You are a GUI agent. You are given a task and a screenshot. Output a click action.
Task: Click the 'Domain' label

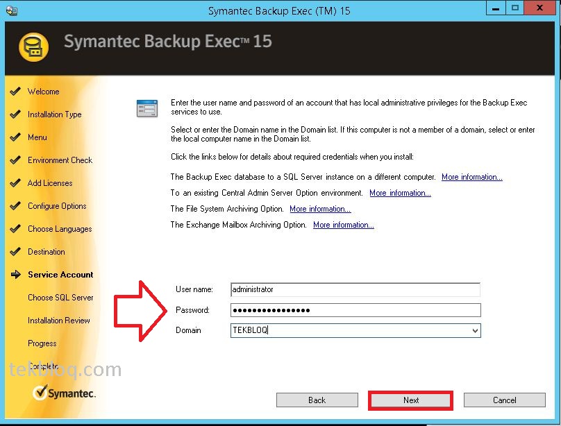coord(188,330)
